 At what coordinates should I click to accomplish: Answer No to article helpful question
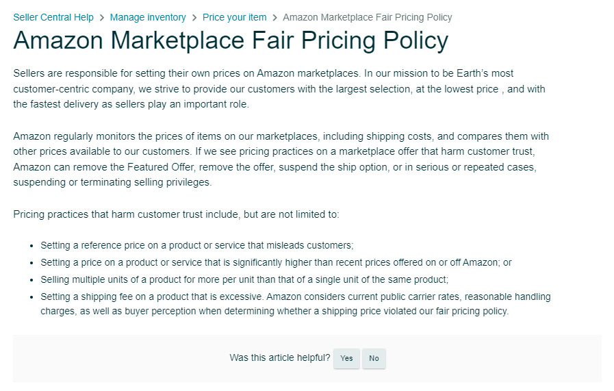374,358
